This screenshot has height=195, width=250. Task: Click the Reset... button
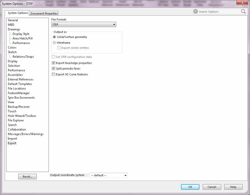(x=27, y=177)
